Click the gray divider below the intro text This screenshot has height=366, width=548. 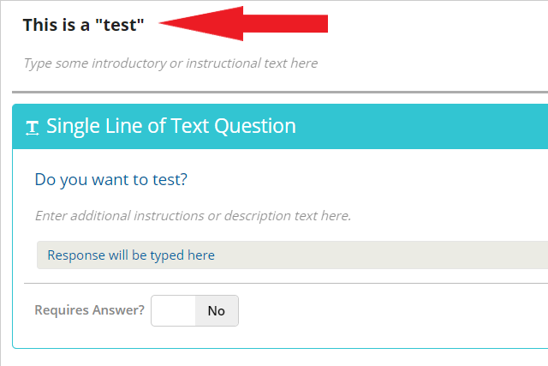[x=280, y=93]
